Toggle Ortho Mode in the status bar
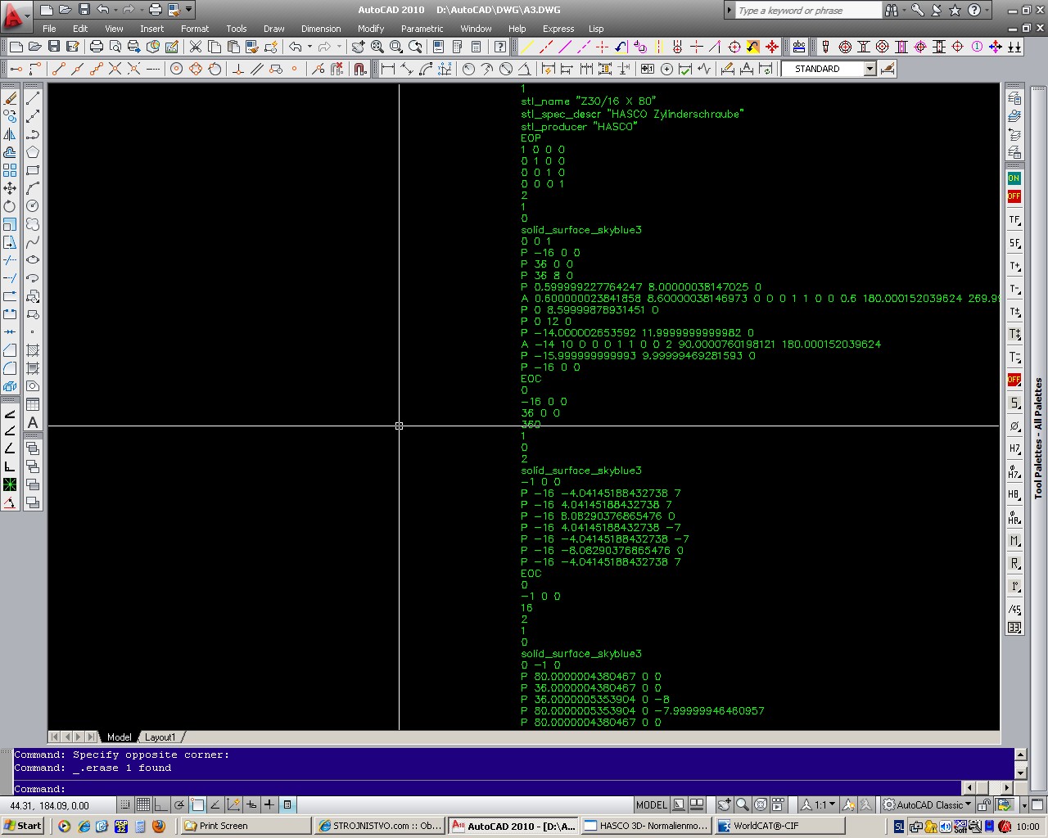 161,805
